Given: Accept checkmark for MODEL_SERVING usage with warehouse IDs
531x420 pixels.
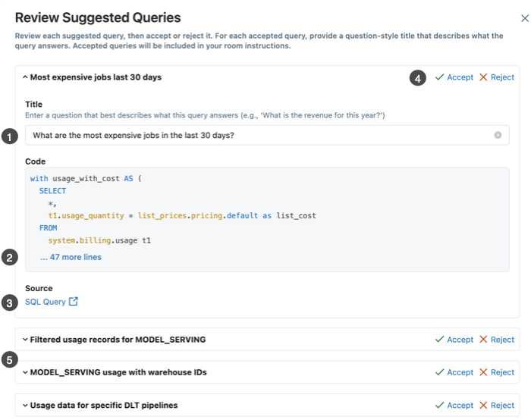Looking at the screenshot, I should point(440,372).
